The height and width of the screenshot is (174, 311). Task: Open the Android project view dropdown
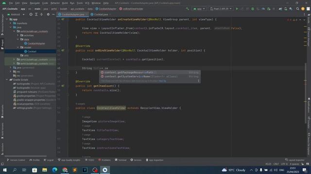click(16, 14)
